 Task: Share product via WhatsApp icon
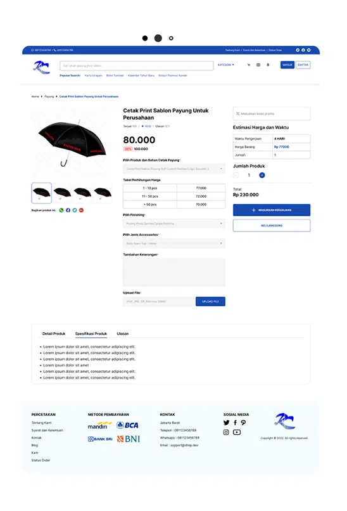click(x=61, y=210)
